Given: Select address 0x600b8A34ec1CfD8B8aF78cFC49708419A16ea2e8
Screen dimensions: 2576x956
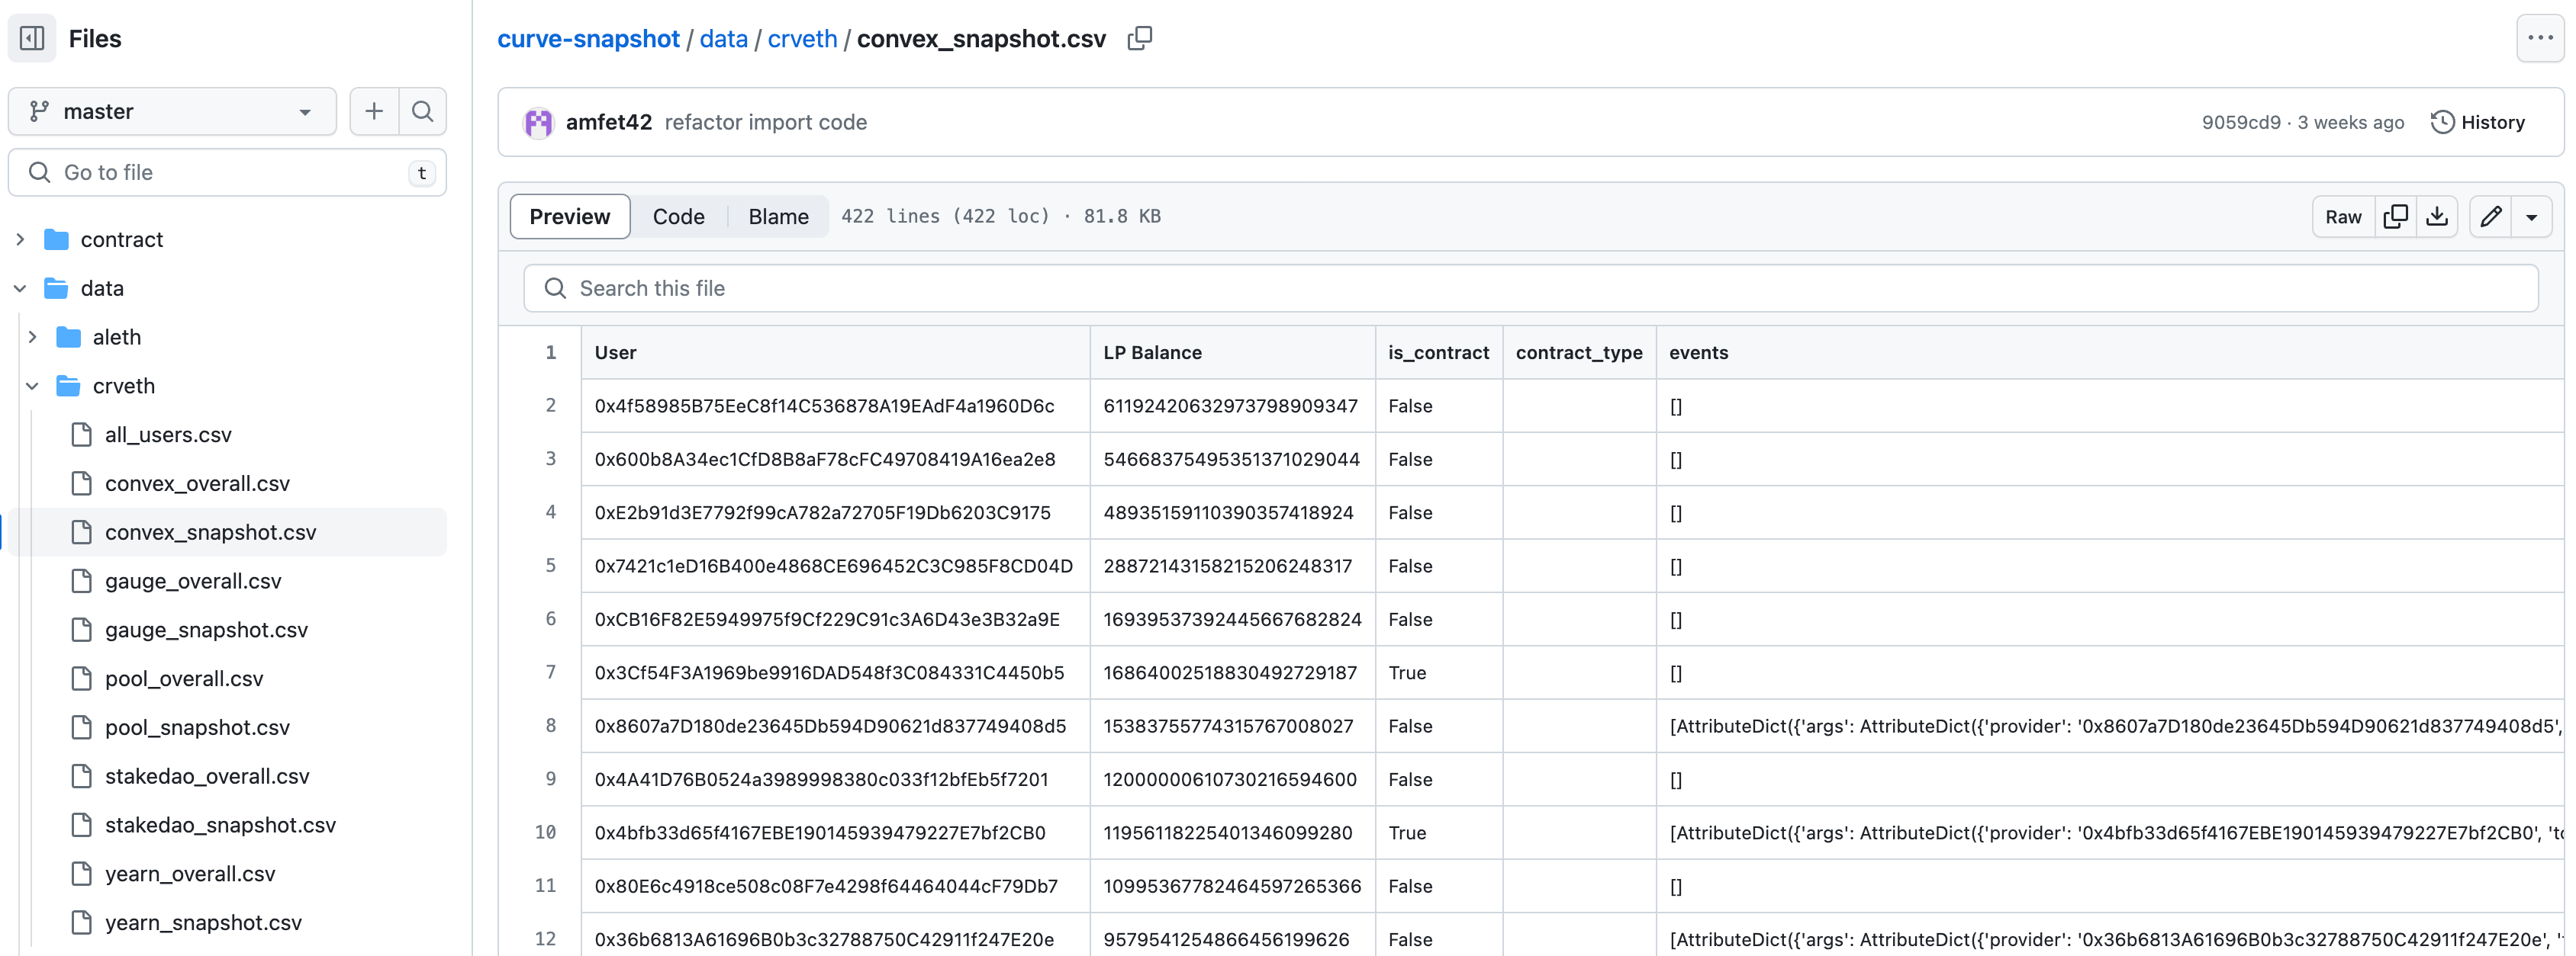Looking at the screenshot, I should click(x=824, y=460).
